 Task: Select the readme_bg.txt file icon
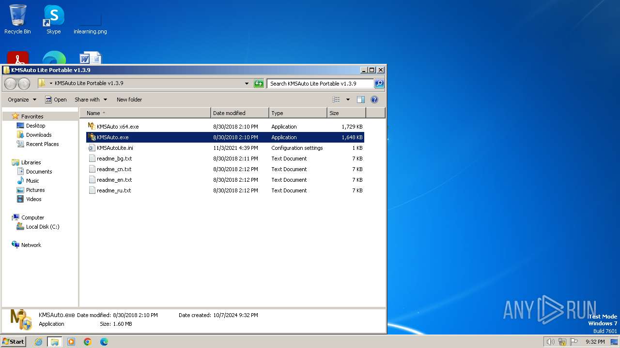(92, 159)
